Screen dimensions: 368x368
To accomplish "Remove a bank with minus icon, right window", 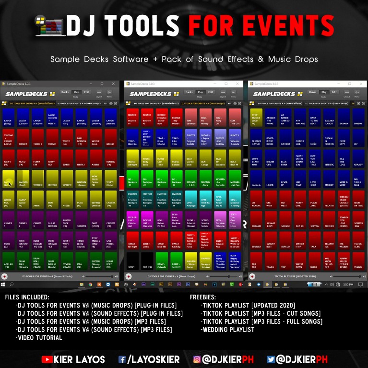I will coord(364,103).
